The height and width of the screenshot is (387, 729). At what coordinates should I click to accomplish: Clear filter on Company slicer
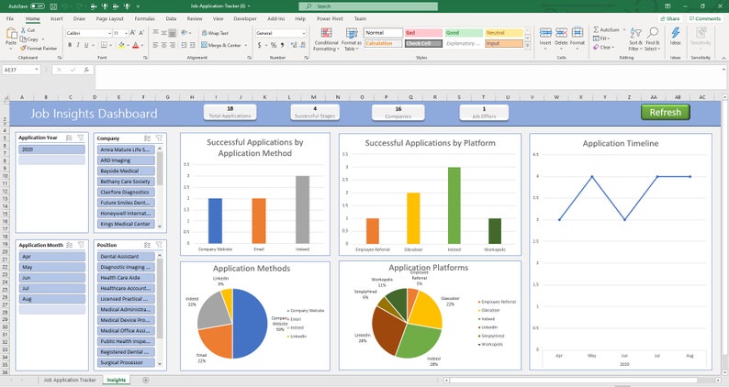pyautogui.click(x=159, y=138)
